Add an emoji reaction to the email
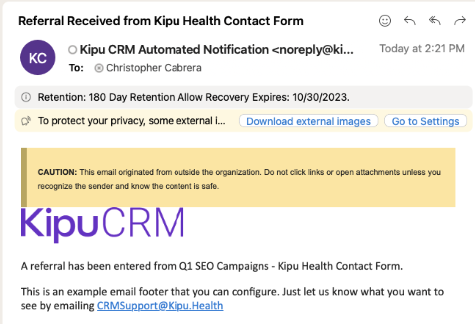475x324 pixels. tap(385, 21)
